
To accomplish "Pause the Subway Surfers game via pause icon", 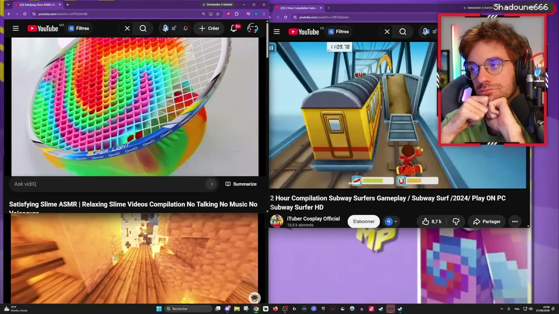I will [272, 48].
